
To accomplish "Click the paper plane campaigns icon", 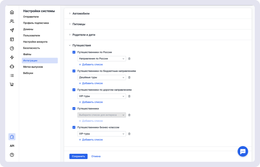I will click(12, 30).
